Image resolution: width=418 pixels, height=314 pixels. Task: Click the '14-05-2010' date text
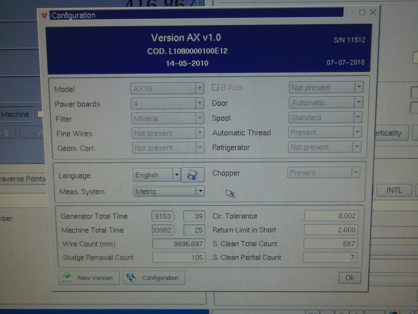tap(187, 63)
